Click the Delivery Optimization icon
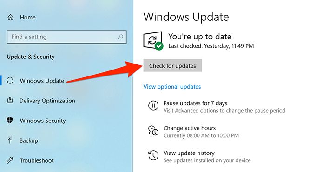The height and width of the screenshot is (172, 316). (10, 101)
